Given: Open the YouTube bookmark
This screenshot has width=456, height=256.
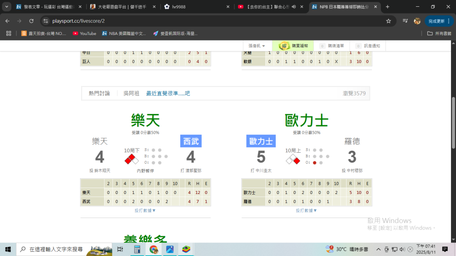Looking at the screenshot, I should tap(84, 33).
